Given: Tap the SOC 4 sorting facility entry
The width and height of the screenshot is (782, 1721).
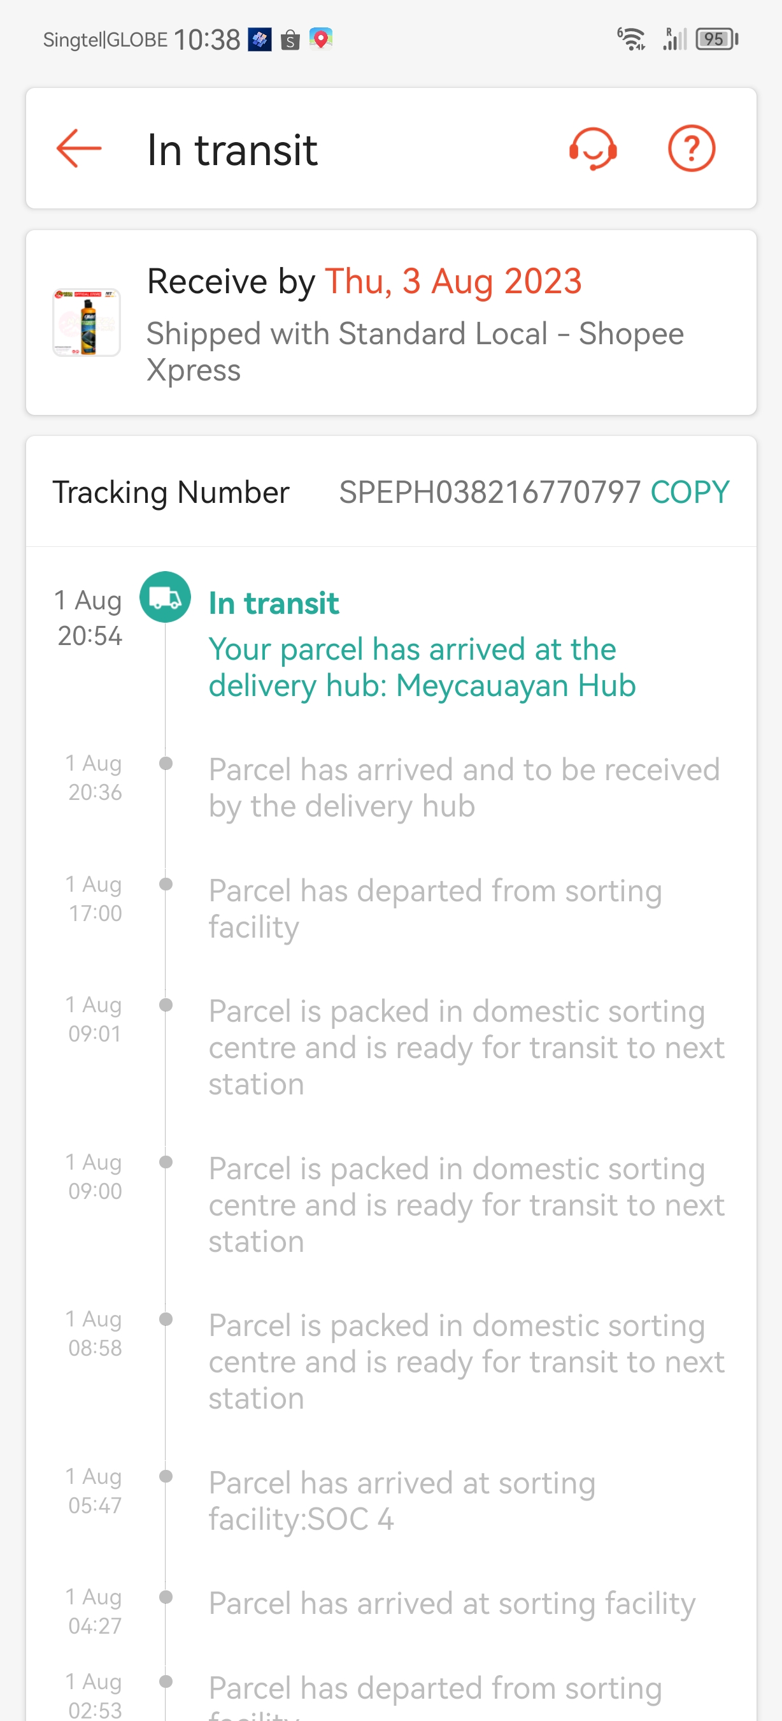Looking at the screenshot, I should click(x=402, y=1500).
